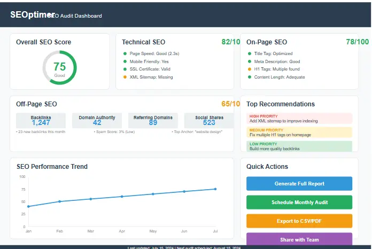Click the Jul data point on trend chart
The height and width of the screenshot is (249, 372).
[215, 189]
